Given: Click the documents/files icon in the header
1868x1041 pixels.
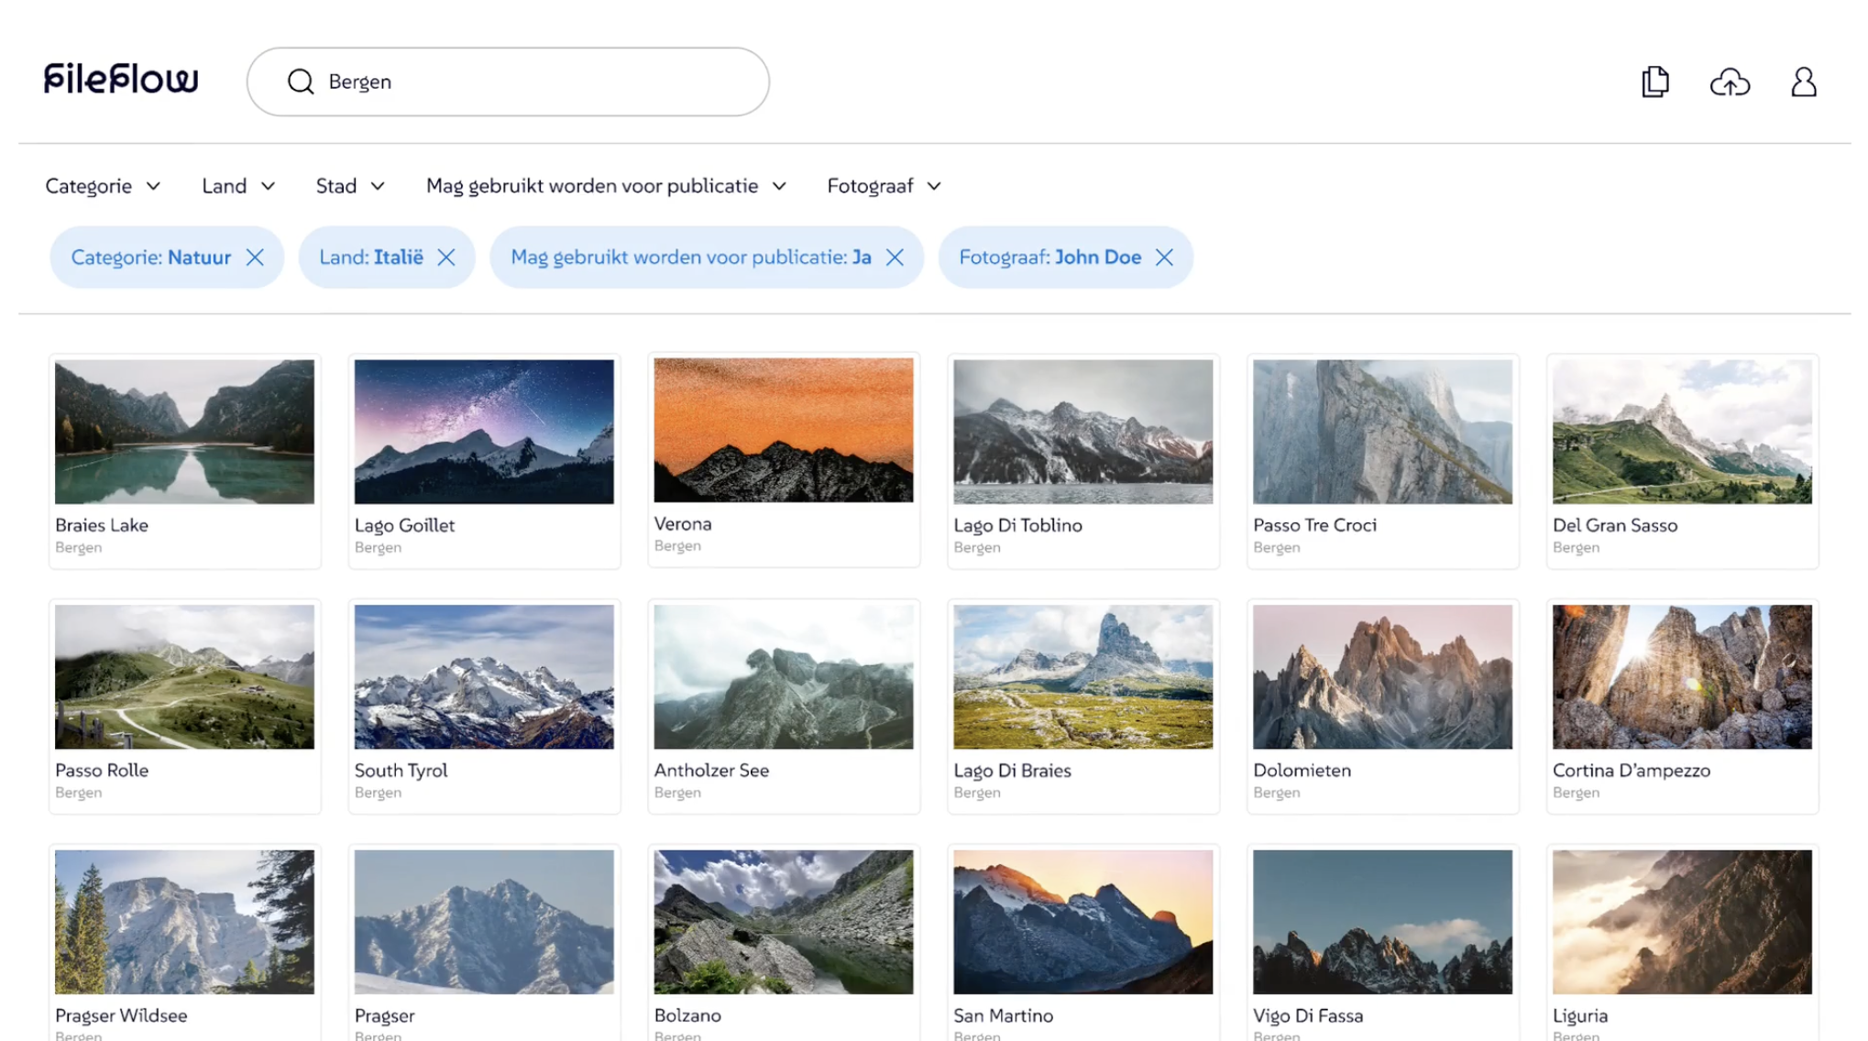Looking at the screenshot, I should tap(1654, 82).
